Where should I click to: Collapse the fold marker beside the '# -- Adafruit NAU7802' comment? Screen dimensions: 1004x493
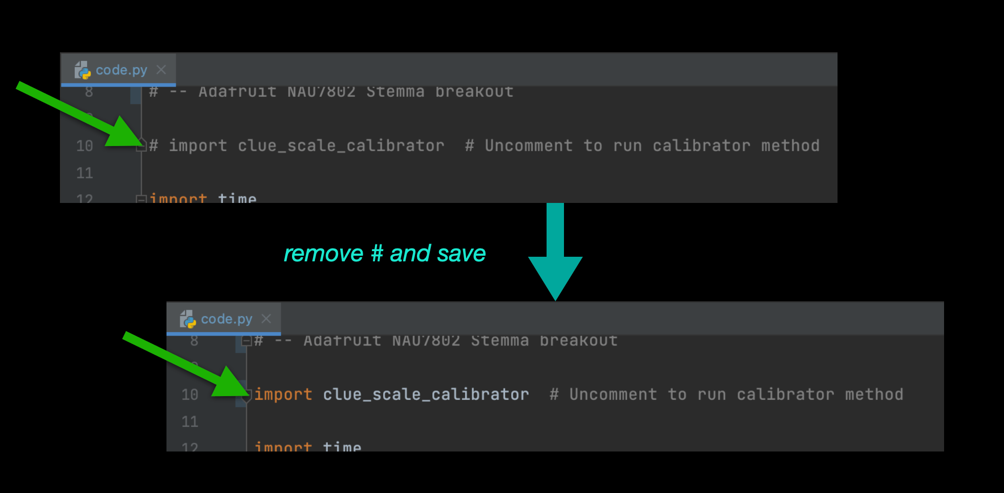pos(246,341)
